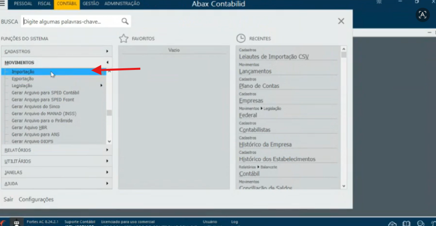436x226 pixels.
Task: Click the Recentes list scroll-down arrow
Action: point(344,186)
